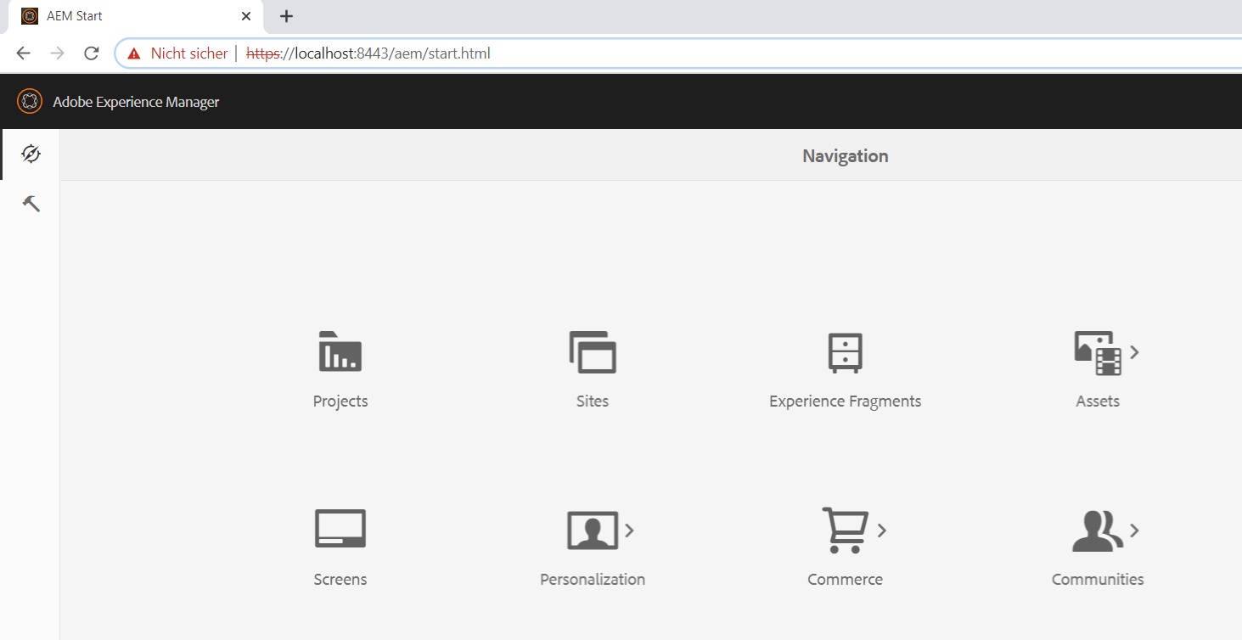Expand the Commerce submenu chevron
Image resolution: width=1242 pixels, height=640 pixels.
point(882,531)
